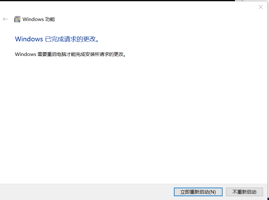Go back using the left arrow
Screen dimensions: 269x200
(x=5, y=19)
